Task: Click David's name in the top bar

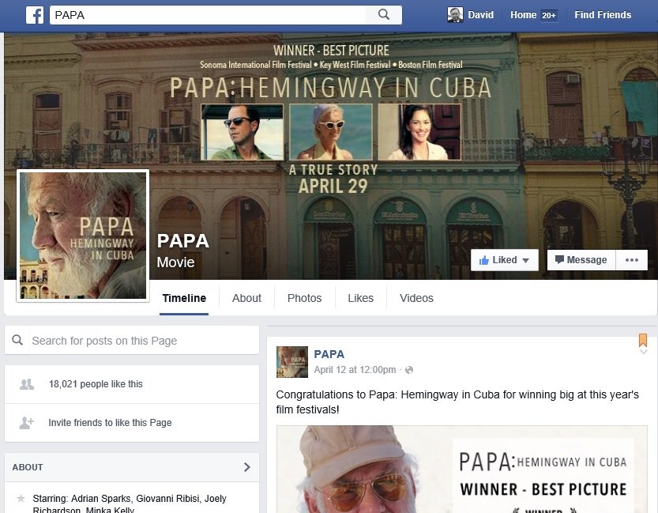Action: pos(480,15)
